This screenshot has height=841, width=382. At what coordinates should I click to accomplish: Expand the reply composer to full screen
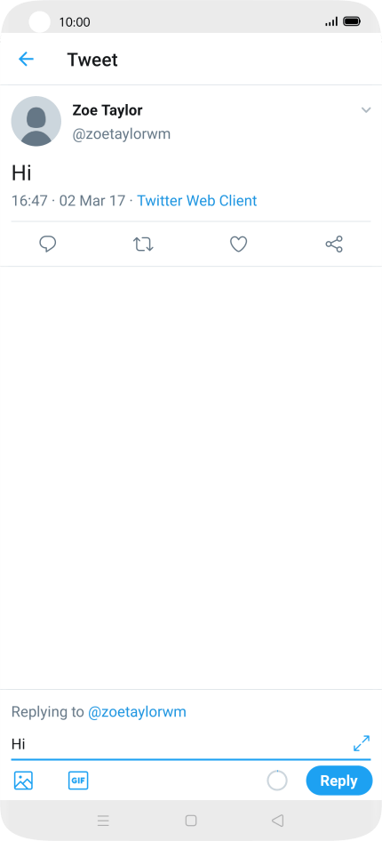pyautogui.click(x=362, y=743)
